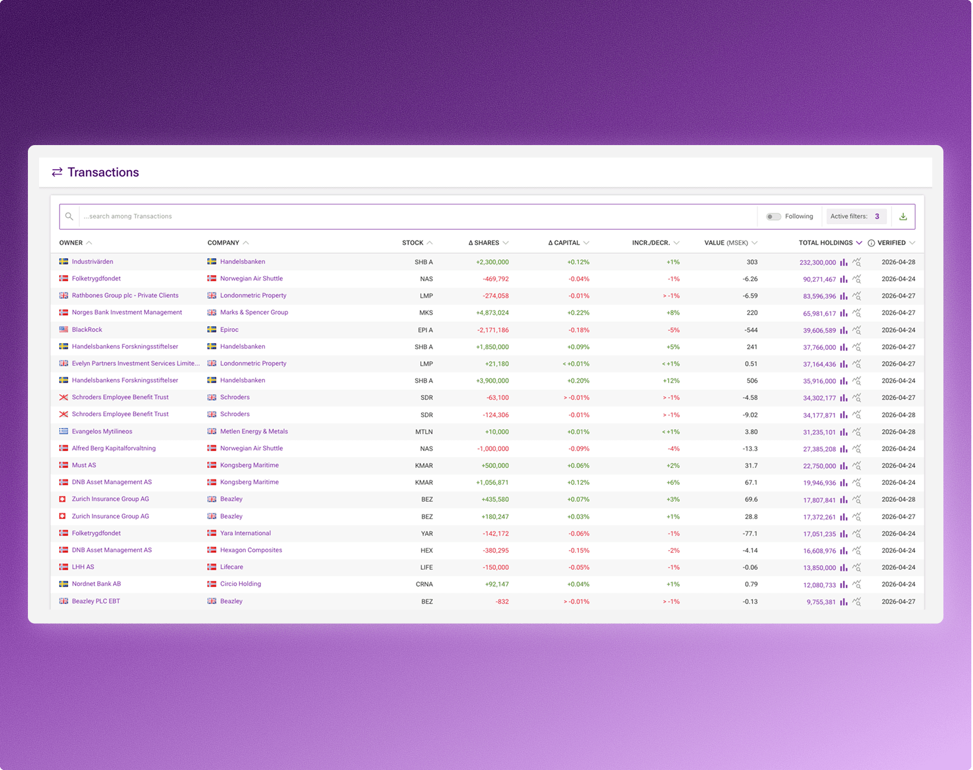Open company Yara International
The width and height of the screenshot is (973, 770).
pos(246,533)
